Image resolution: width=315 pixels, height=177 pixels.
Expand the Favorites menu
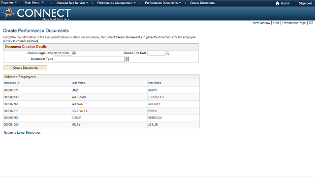(9, 2)
